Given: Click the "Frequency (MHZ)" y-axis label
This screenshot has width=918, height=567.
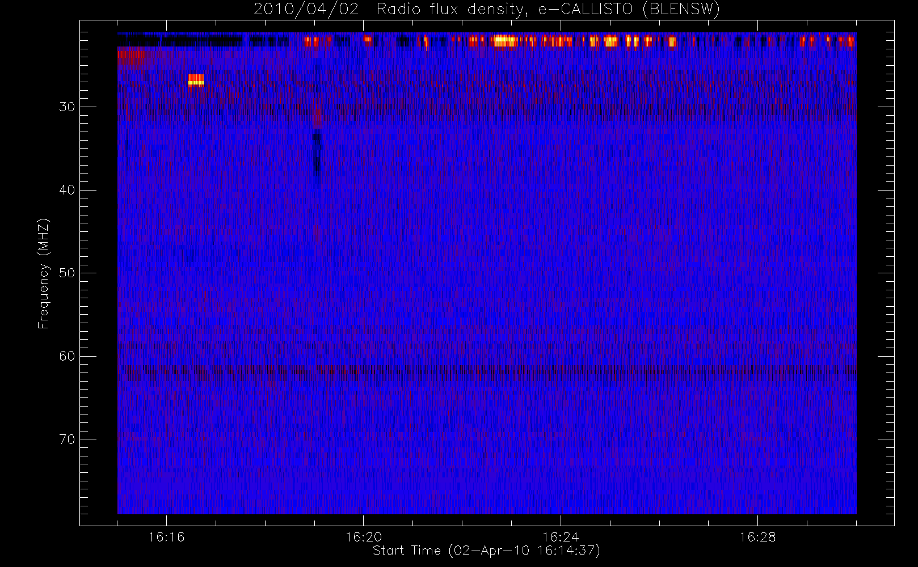Looking at the screenshot, I should [x=43, y=273].
